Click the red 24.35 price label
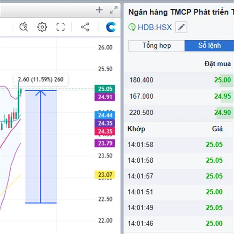Screen dimensions: 234x234 click(105, 131)
